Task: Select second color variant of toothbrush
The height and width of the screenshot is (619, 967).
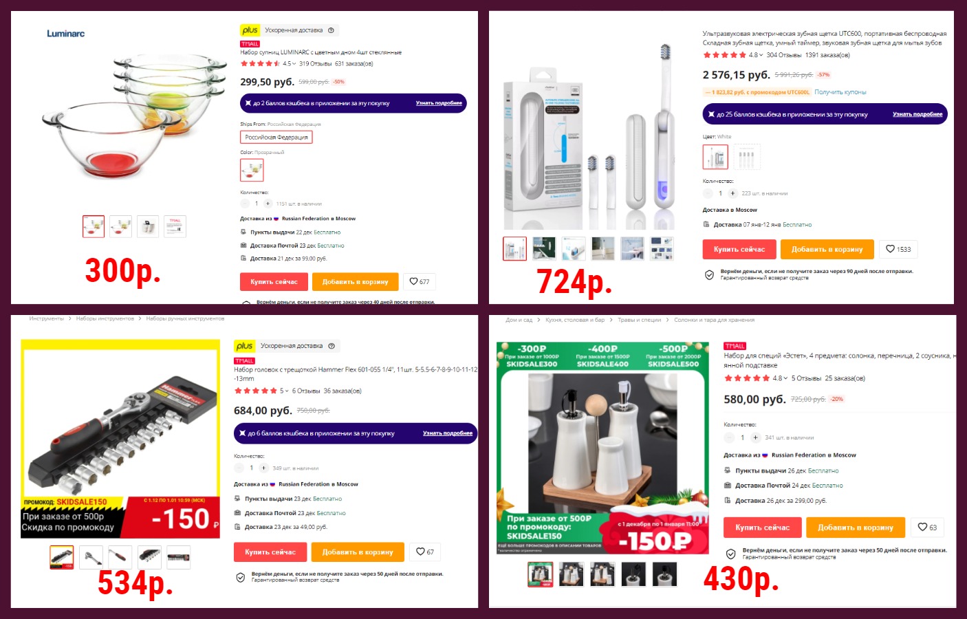Action: coord(747,158)
